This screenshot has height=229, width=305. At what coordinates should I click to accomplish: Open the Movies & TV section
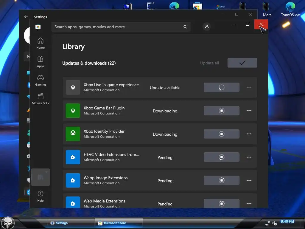tap(41, 99)
